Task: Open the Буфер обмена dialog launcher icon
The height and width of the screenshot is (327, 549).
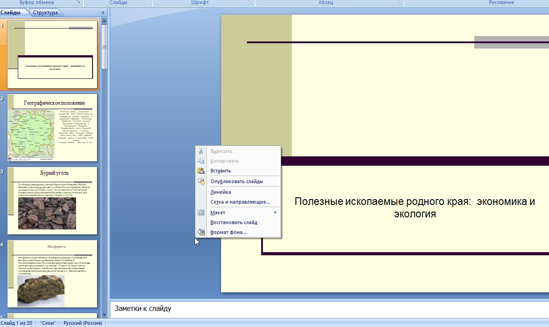Action: coord(78,3)
